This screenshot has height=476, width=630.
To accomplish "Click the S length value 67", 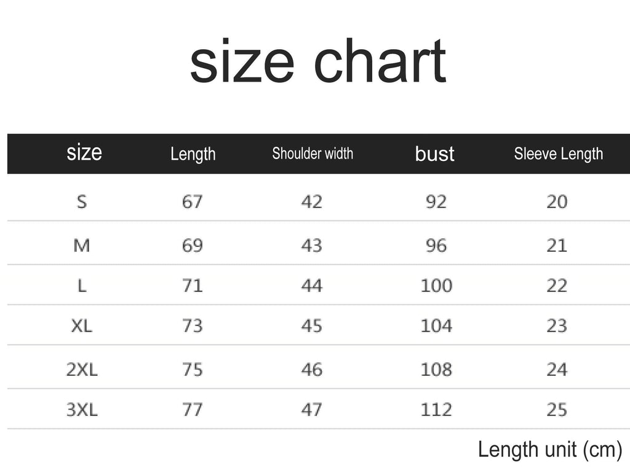I will [192, 201].
